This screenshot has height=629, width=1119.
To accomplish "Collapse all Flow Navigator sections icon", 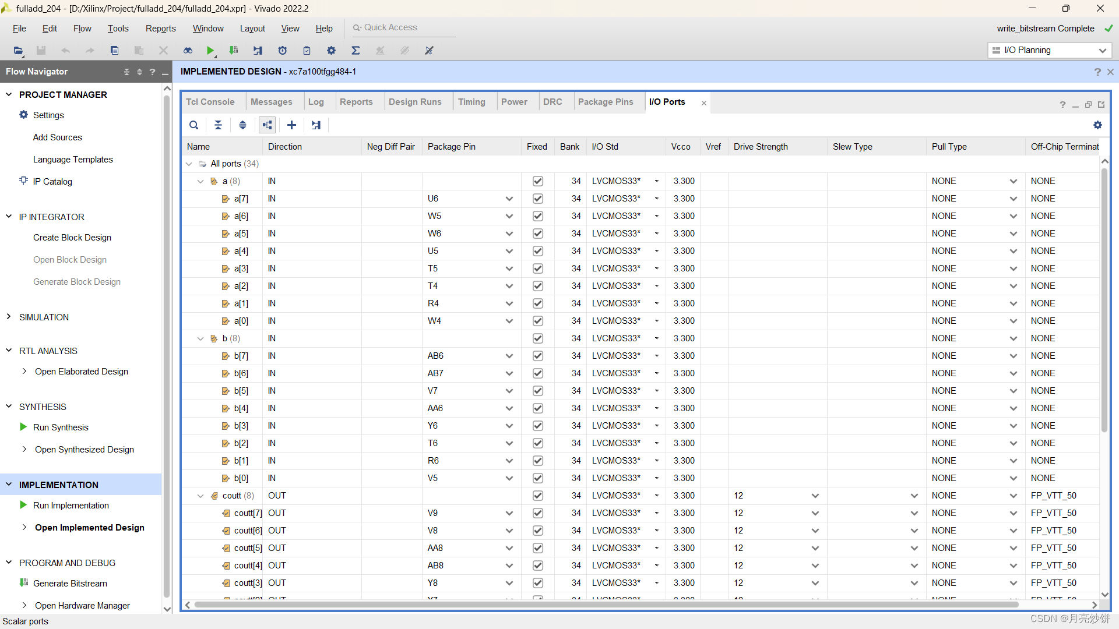I will (x=126, y=72).
